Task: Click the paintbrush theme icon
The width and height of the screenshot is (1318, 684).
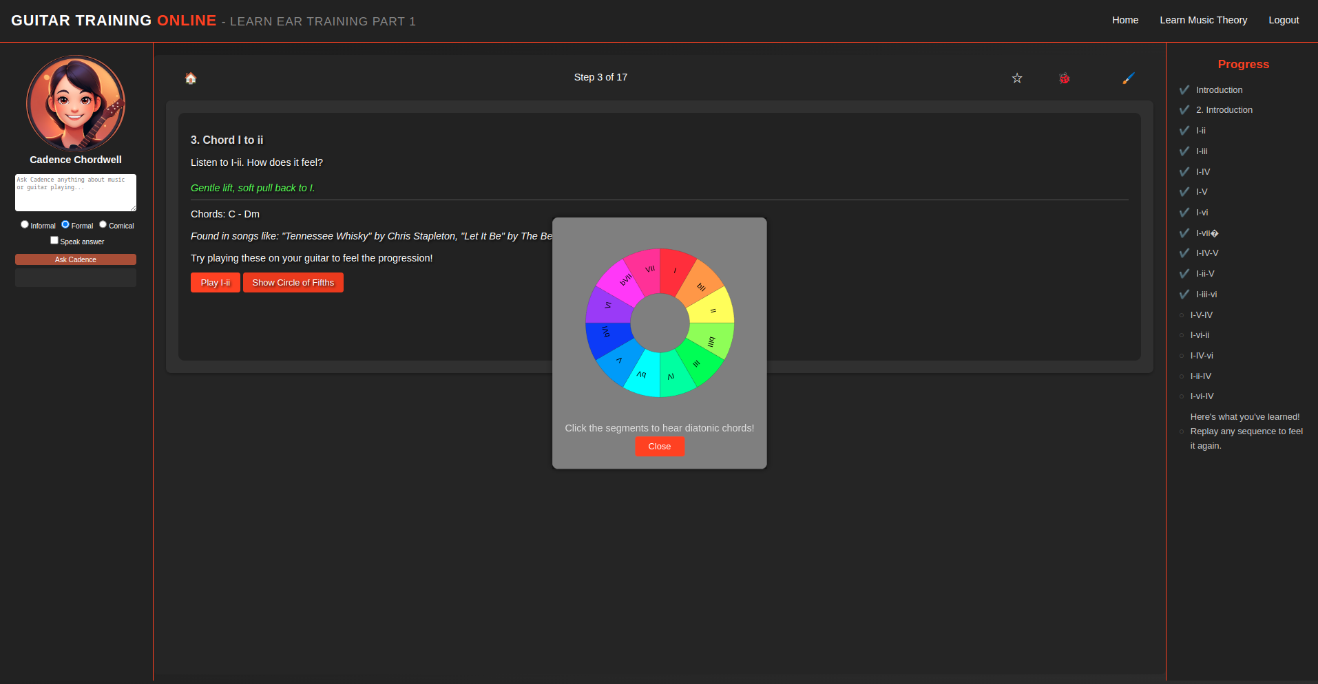Action: [x=1128, y=78]
